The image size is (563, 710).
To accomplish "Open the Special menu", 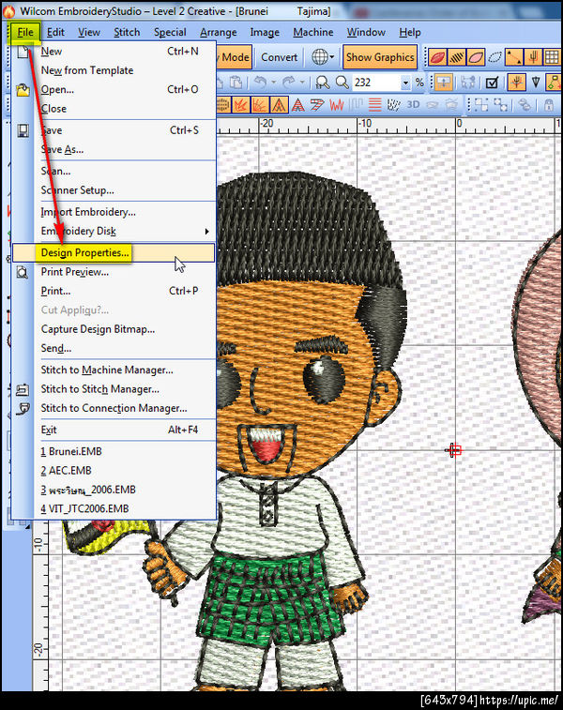I will click(170, 32).
